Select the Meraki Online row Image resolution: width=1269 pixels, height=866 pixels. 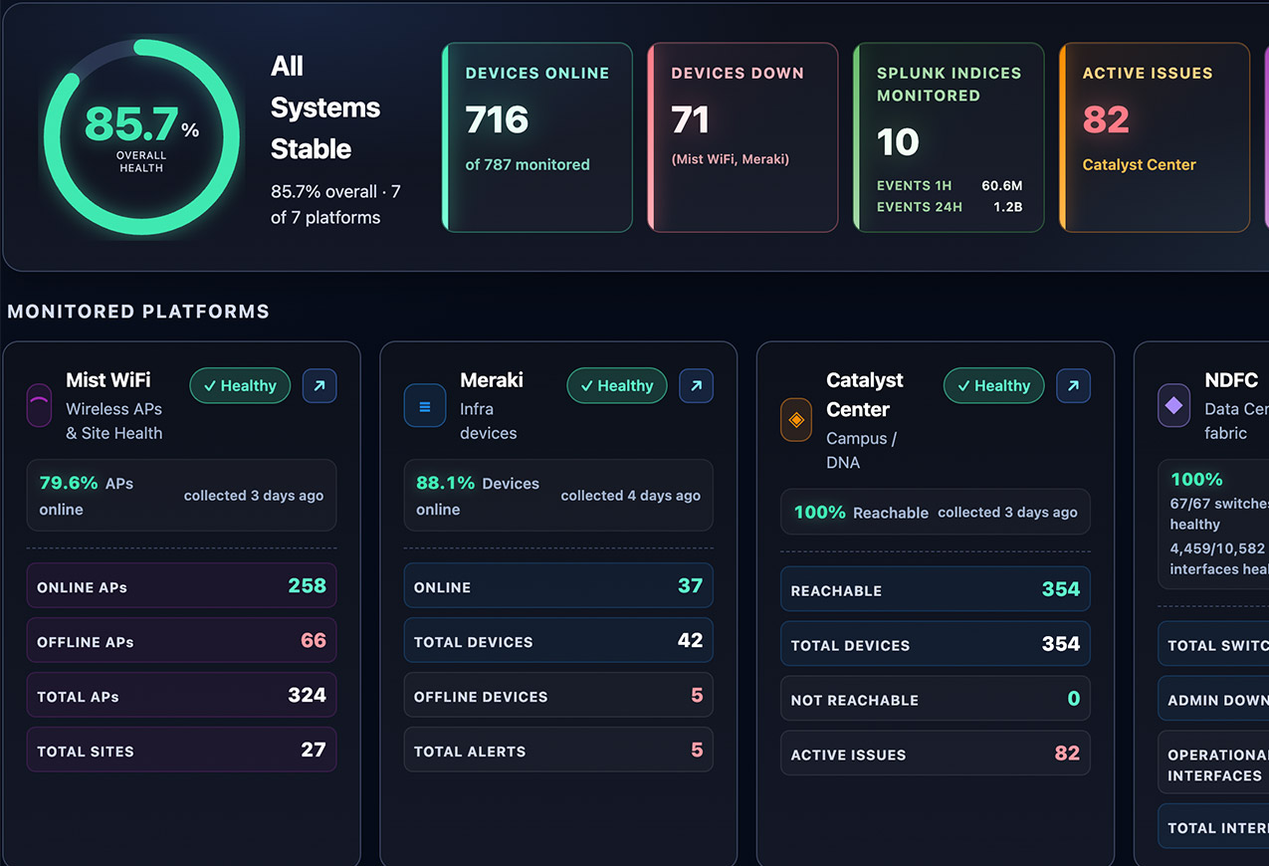pyautogui.click(x=558, y=586)
